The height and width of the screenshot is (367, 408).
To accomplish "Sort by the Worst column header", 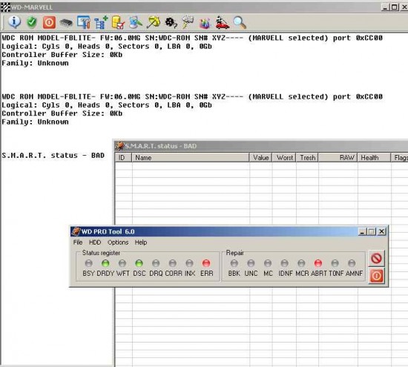I will [284, 157].
